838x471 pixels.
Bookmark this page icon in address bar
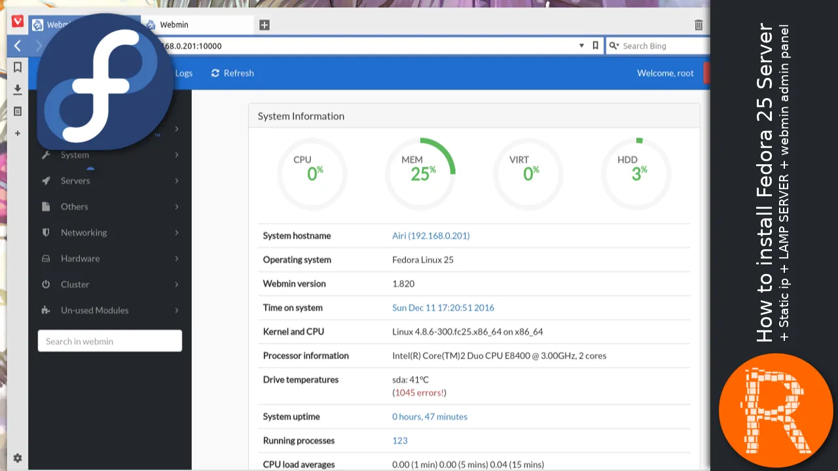coord(595,46)
